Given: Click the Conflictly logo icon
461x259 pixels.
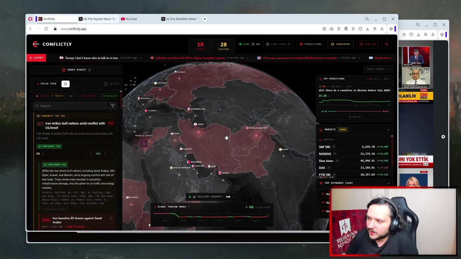Looking at the screenshot, I should pyautogui.click(x=35, y=44).
